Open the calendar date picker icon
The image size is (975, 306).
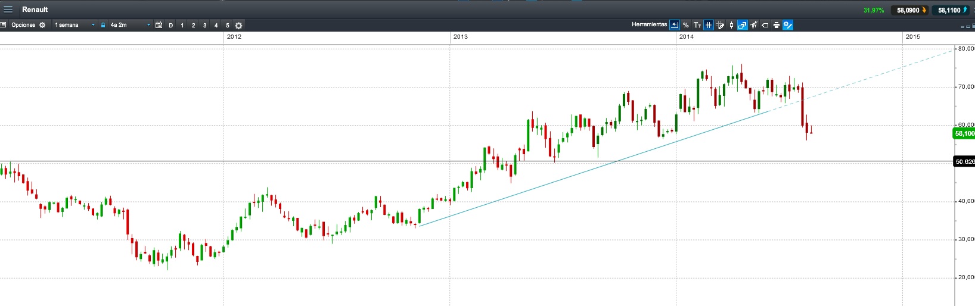point(159,25)
